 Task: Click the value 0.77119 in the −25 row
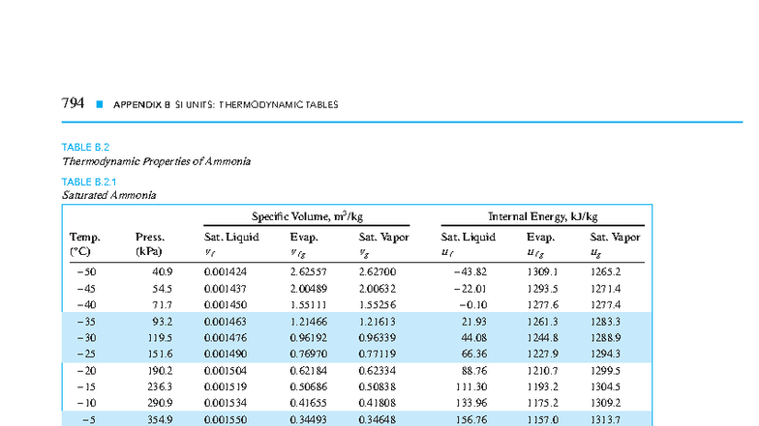tap(378, 354)
